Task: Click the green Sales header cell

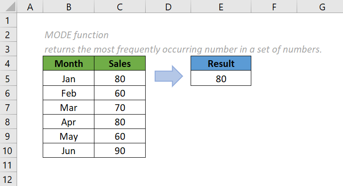Action: pos(120,64)
